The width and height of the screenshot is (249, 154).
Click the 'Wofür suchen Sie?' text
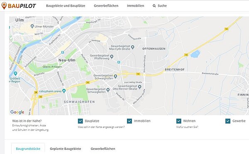click(187, 127)
